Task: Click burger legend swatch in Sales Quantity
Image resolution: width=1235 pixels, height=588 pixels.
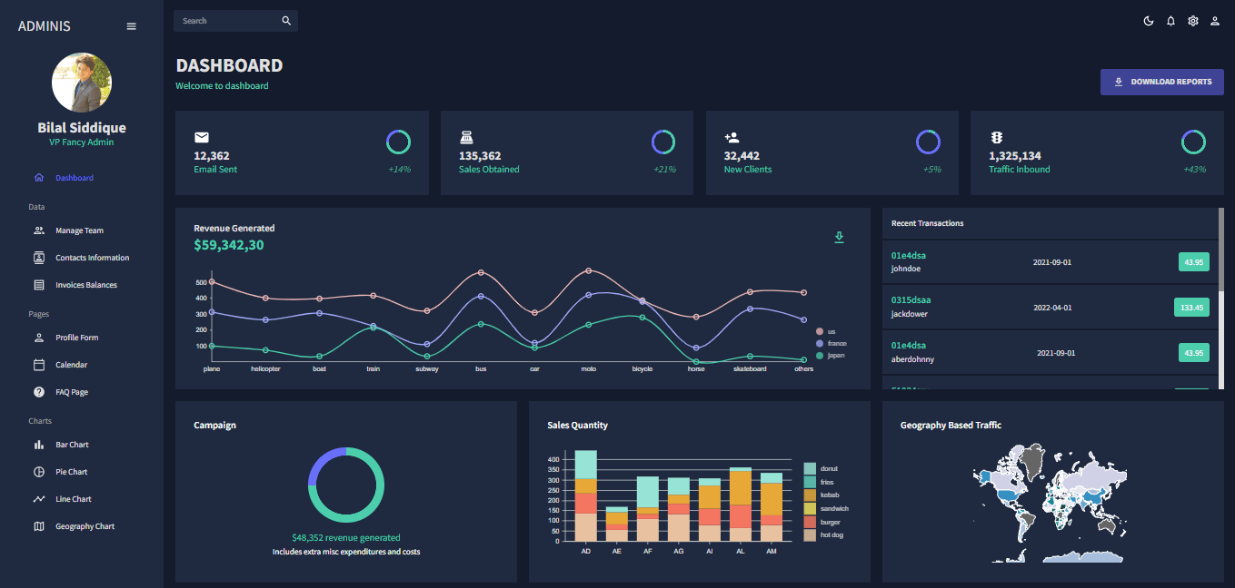Action: pos(810,523)
